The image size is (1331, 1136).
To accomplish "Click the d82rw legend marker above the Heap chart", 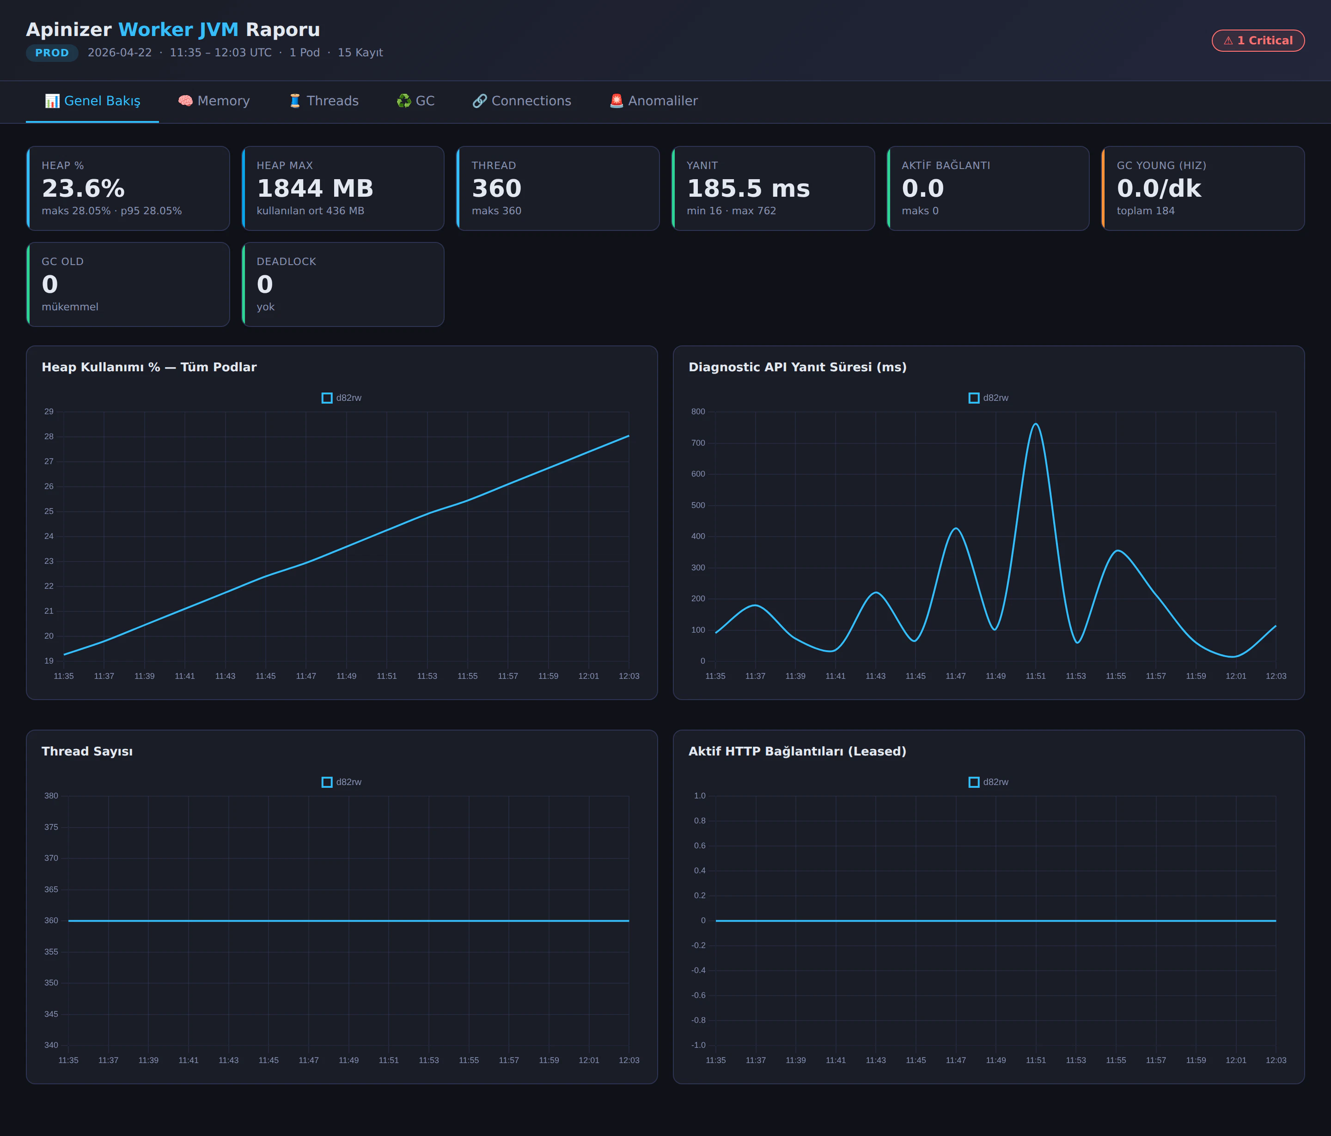I will click(x=327, y=398).
